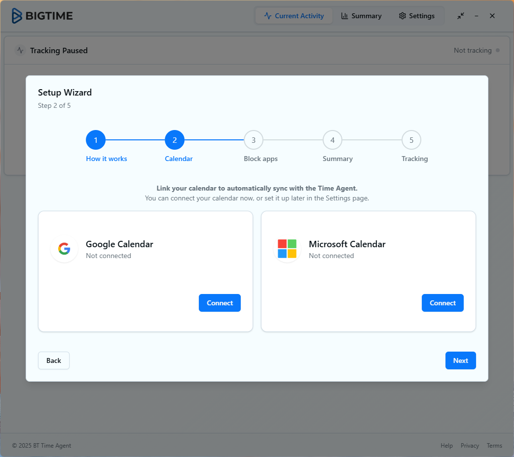Jump to step 5 Tracking
Viewport: 514px width, 457px height.
(x=411, y=140)
